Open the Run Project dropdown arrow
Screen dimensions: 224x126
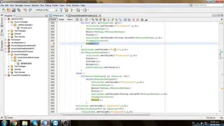[x=75, y=10]
